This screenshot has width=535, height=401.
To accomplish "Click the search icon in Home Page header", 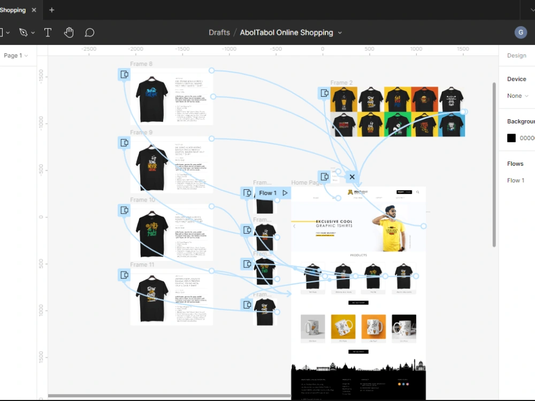I will [418, 192].
